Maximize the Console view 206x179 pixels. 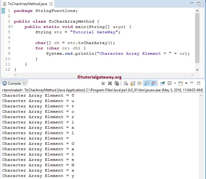pos(199,83)
